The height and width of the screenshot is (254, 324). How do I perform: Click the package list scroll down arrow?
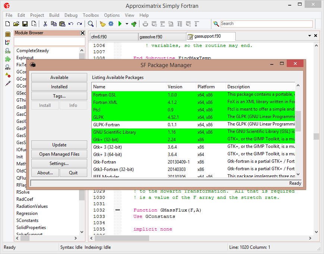point(298,174)
